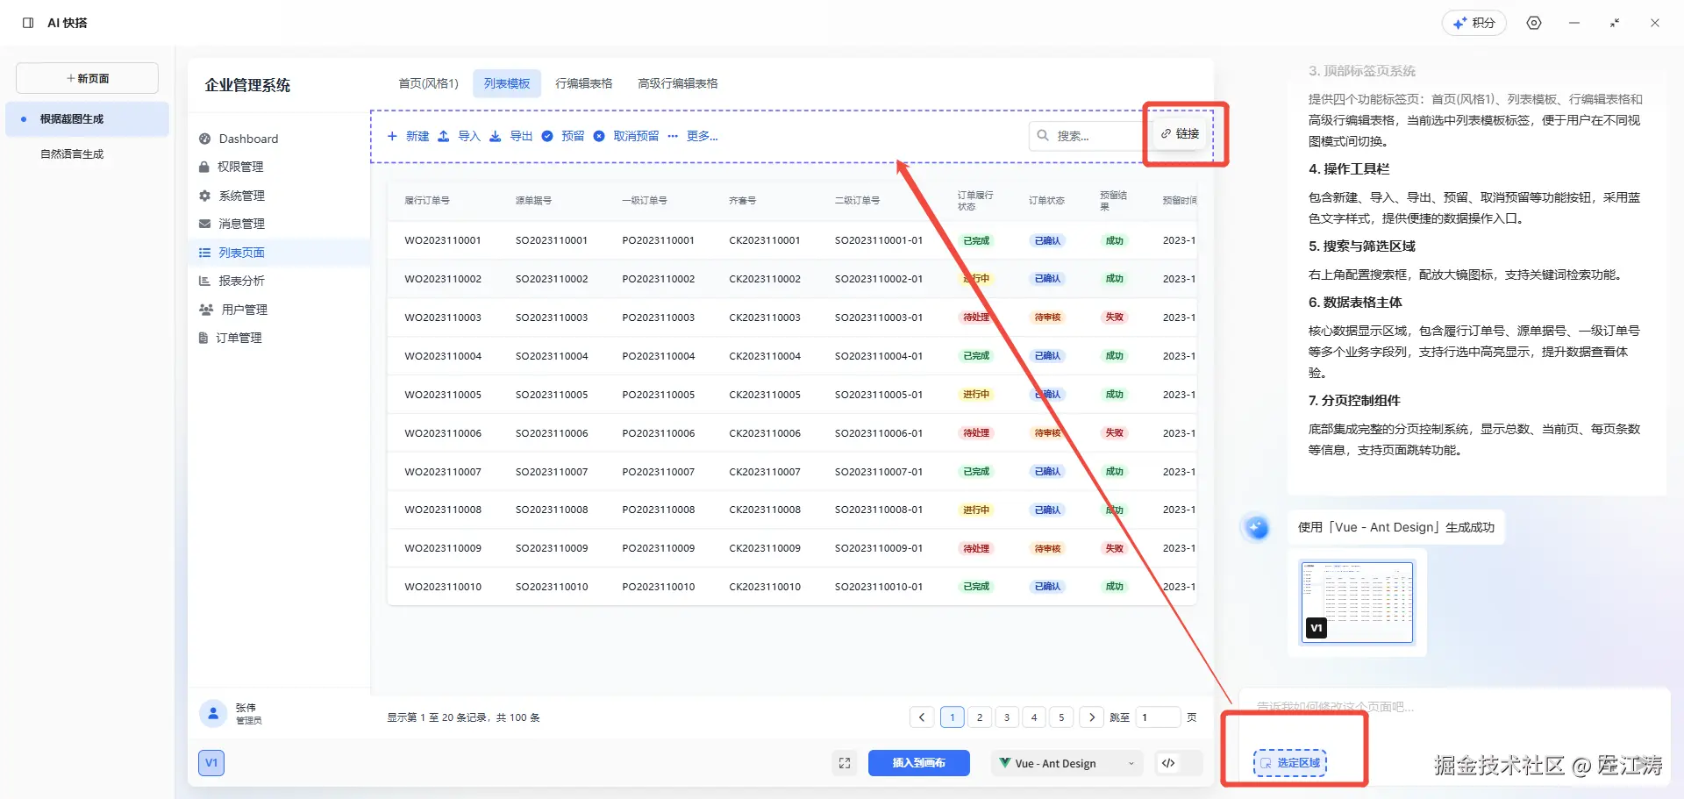Select page 1 in pagination
The width and height of the screenshot is (1684, 799).
point(953,717)
